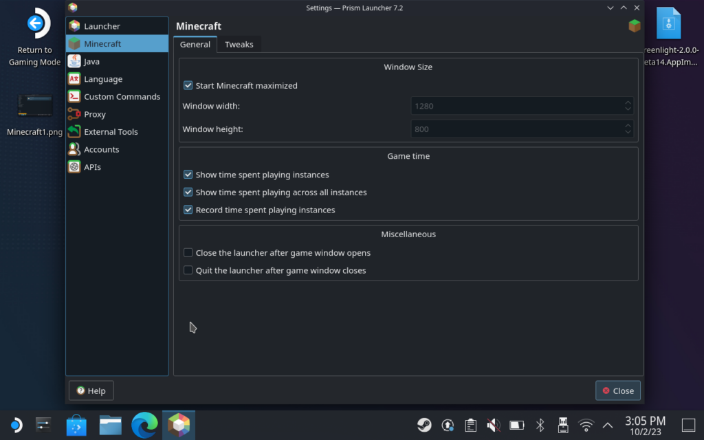Image resolution: width=704 pixels, height=440 pixels.
Task: Open Microsoft Edge from the taskbar
Action: coord(144,425)
